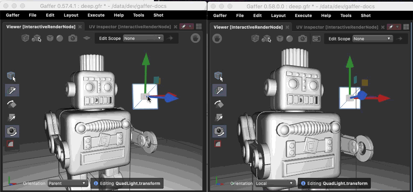Image resolution: width=413 pixels, height=192 pixels.
Task: Open Gaffer menu in 0.57.4.1 window
Action: click(x=13, y=15)
